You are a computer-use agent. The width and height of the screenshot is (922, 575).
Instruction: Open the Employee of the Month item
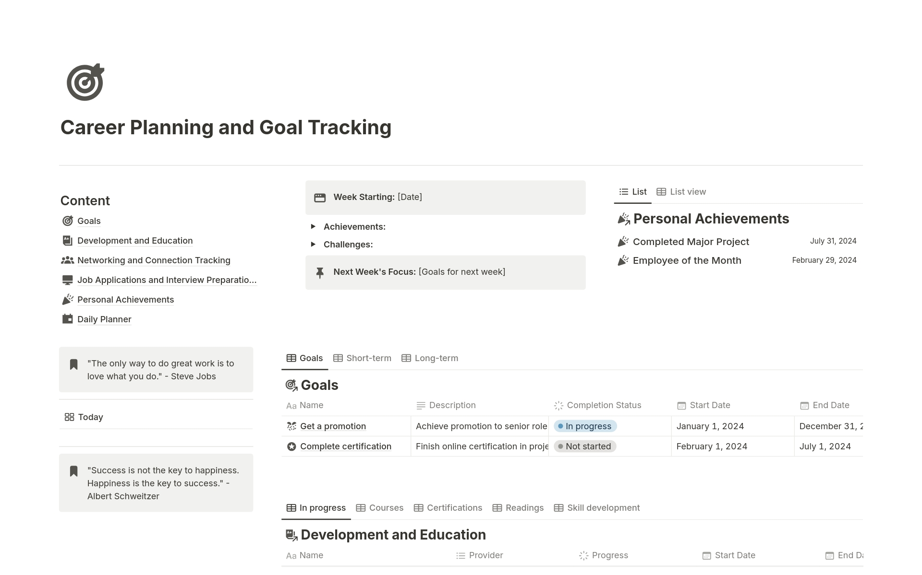click(687, 260)
